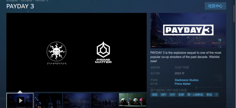Select the 劫掠 tag
The width and height of the screenshot is (236, 108).
point(154,95)
